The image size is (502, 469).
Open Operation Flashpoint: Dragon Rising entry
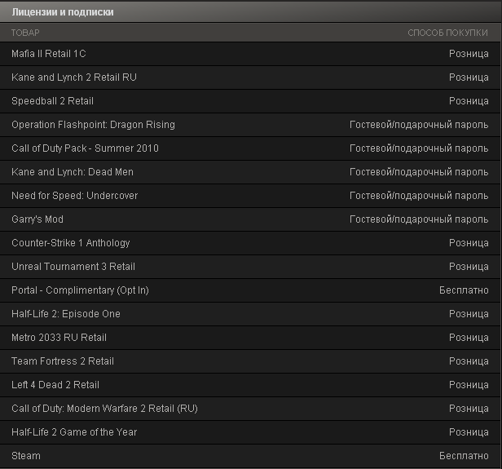click(x=250, y=125)
